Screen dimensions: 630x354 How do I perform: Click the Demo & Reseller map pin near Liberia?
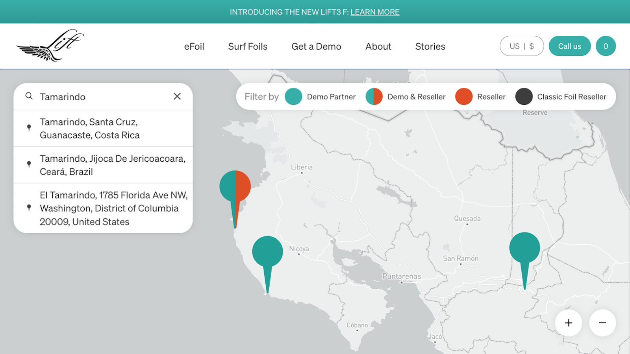coord(235,185)
